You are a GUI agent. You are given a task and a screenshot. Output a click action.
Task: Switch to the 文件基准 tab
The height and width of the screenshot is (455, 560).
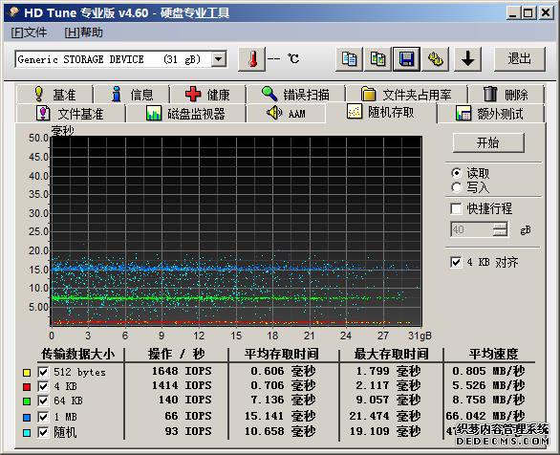(71, 114)
